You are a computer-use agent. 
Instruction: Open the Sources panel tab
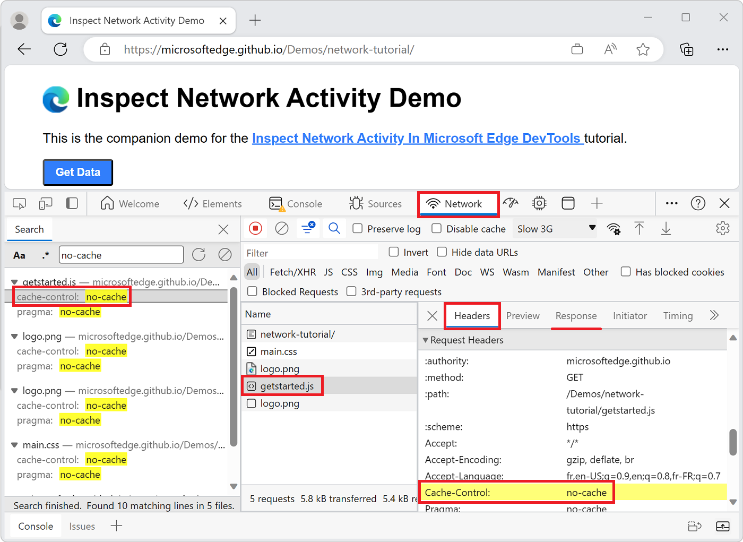pos(376,203)
